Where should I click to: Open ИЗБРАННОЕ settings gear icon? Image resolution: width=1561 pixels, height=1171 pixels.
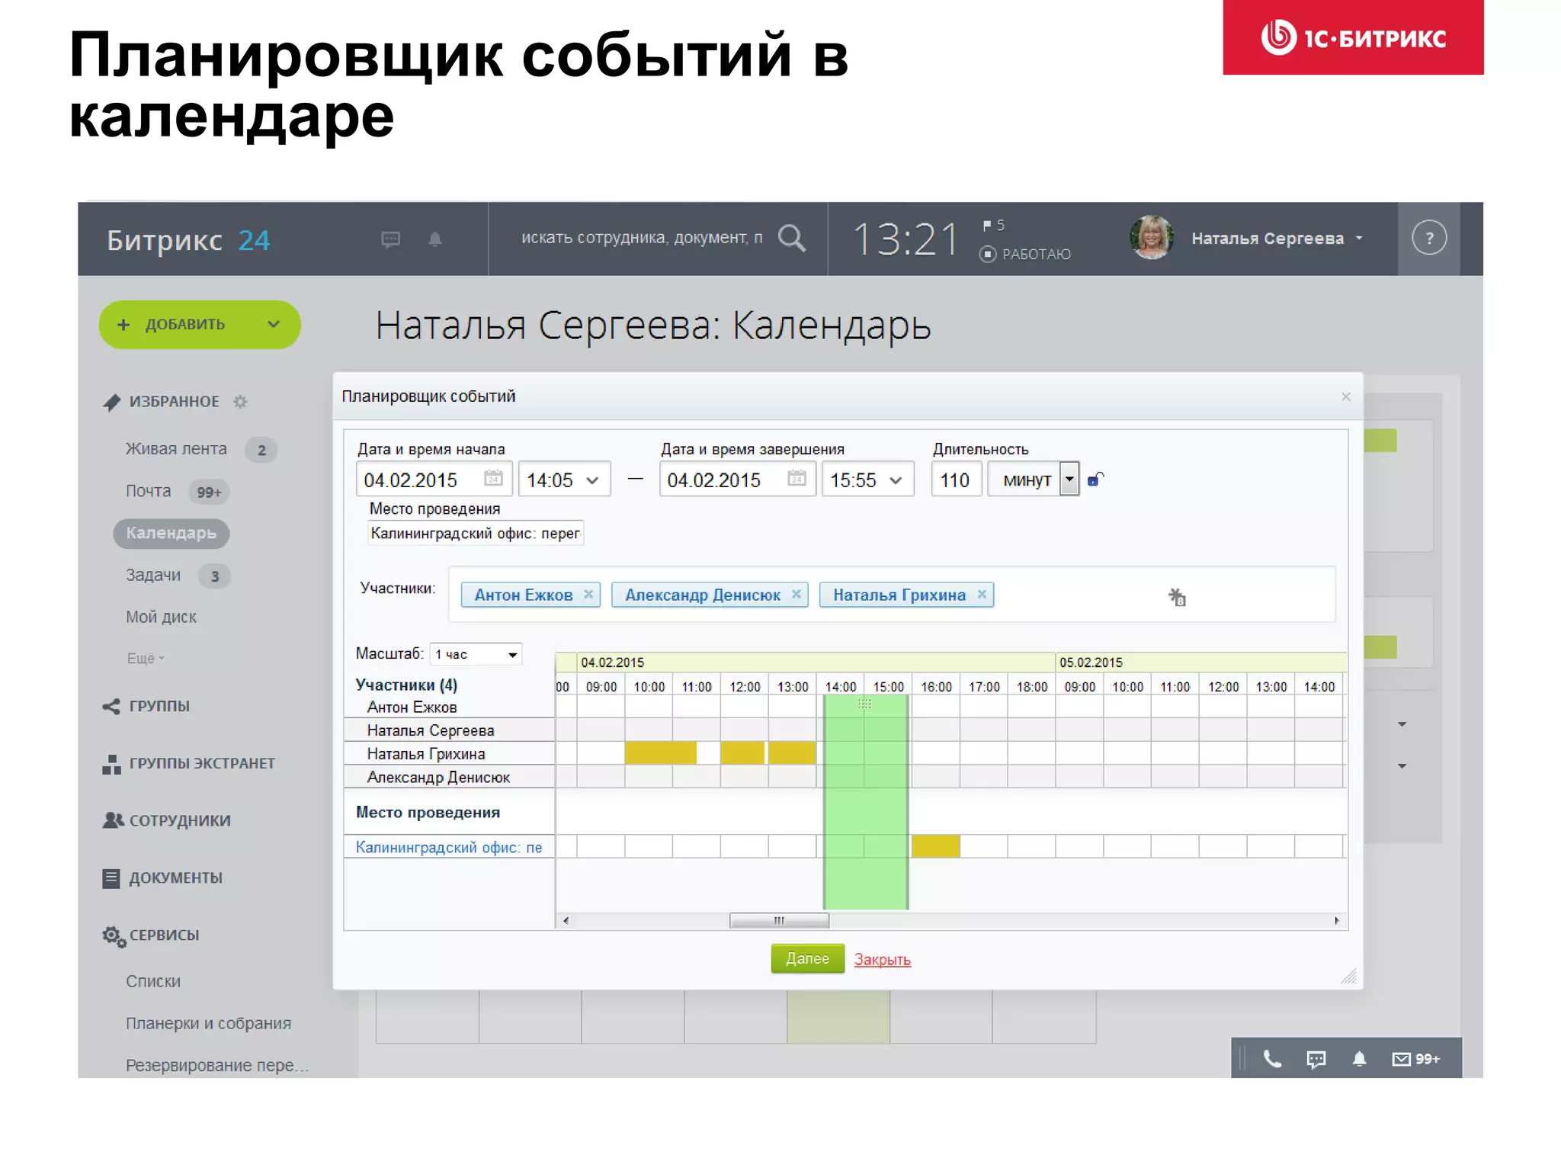point(240,401)
